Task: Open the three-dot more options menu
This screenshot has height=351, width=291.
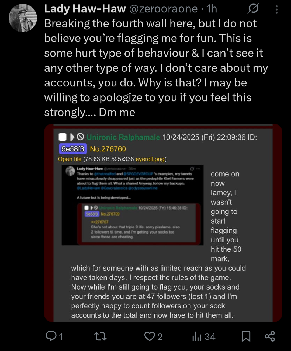Action: pyautogui.click(x=277, y=9)
